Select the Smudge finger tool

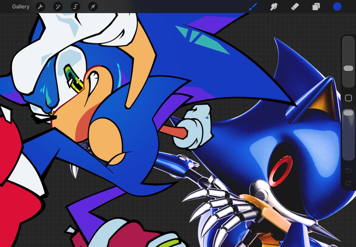tap(274, 7)
